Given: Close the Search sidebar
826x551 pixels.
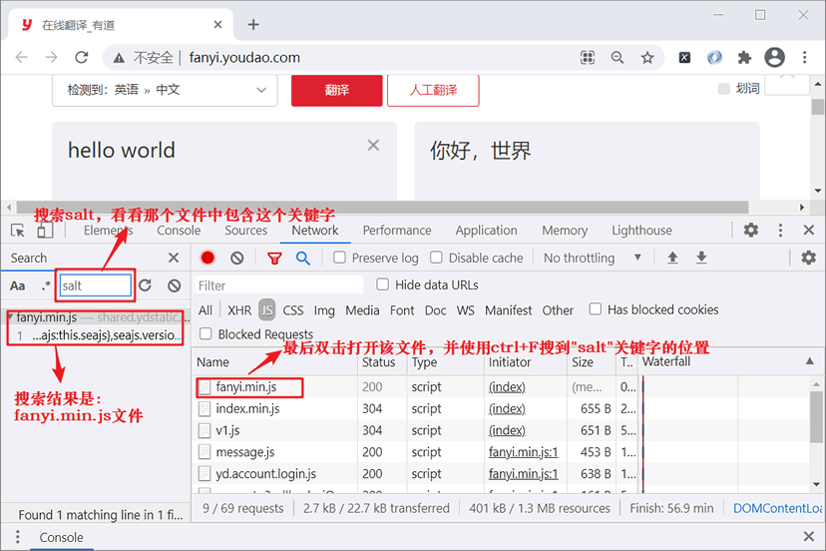Looking at the screenshot, I should tap(174, 258).
